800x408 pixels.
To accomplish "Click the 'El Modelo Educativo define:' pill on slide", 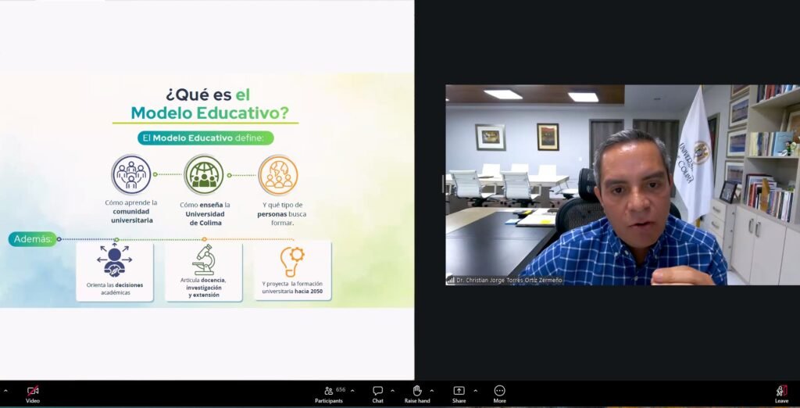I will coord(205,138).
